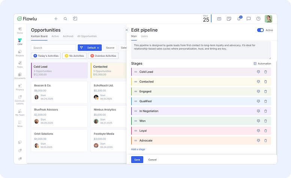The height and width of the screenshot is (178, 291).
Task: Open the notifications bell
Action: [x=238, y=19]
